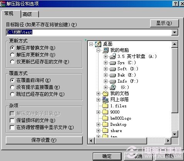
Task: Click the tree's horizontal scrollbar left arrow
Action: point(91,141)
